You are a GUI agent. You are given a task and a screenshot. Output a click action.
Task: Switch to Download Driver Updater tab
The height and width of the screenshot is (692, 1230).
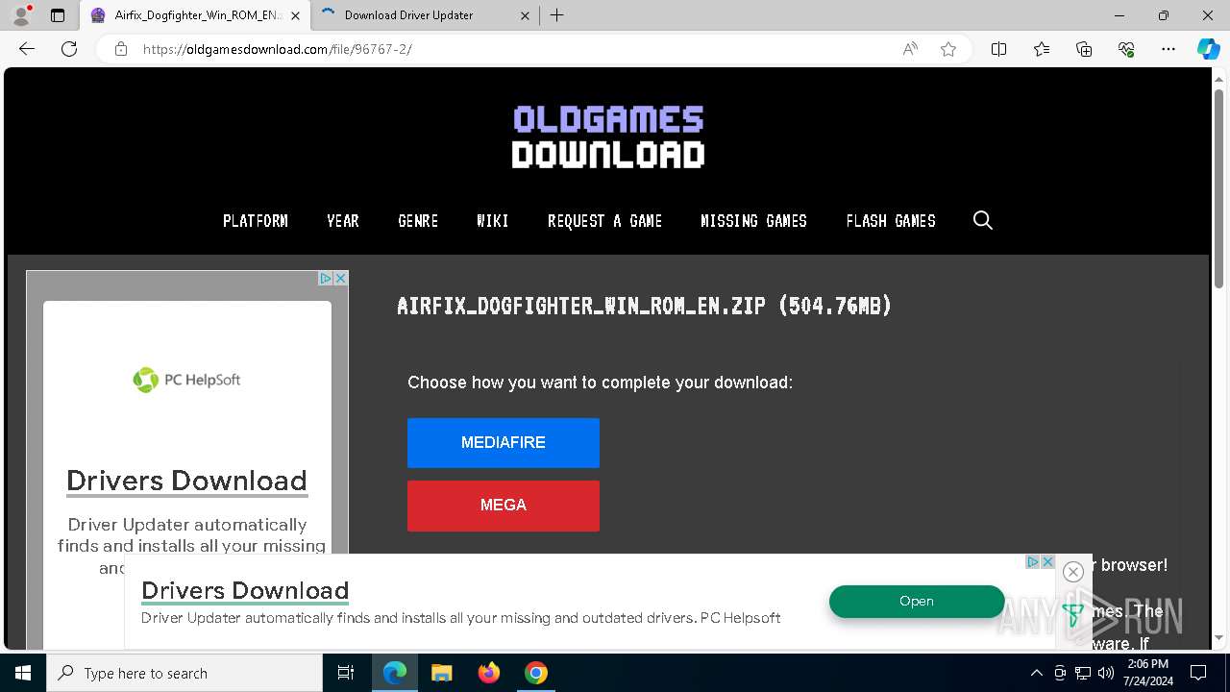(x=425, y=15)
